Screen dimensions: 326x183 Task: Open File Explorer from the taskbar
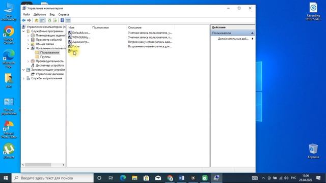(x=134, y=178)
